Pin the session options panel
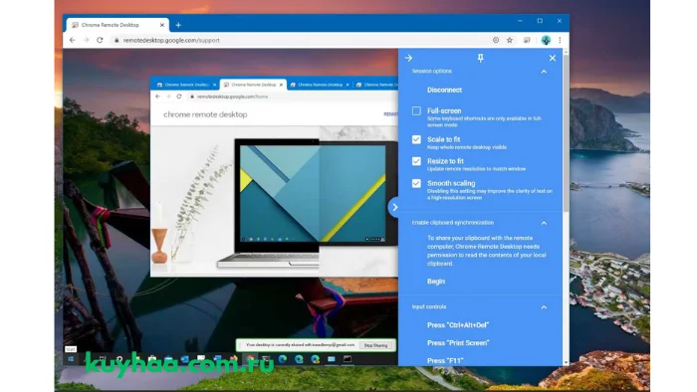Viewport: 697px width, 392px height. coord(481,58)
